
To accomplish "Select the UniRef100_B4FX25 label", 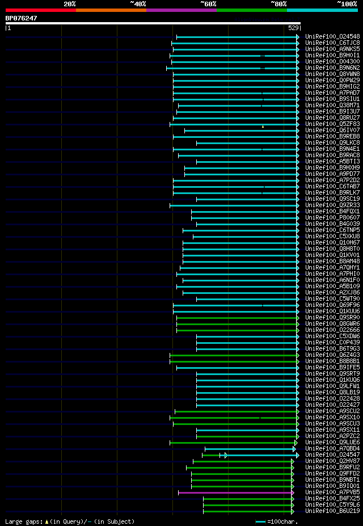I will tap(332, 499).
